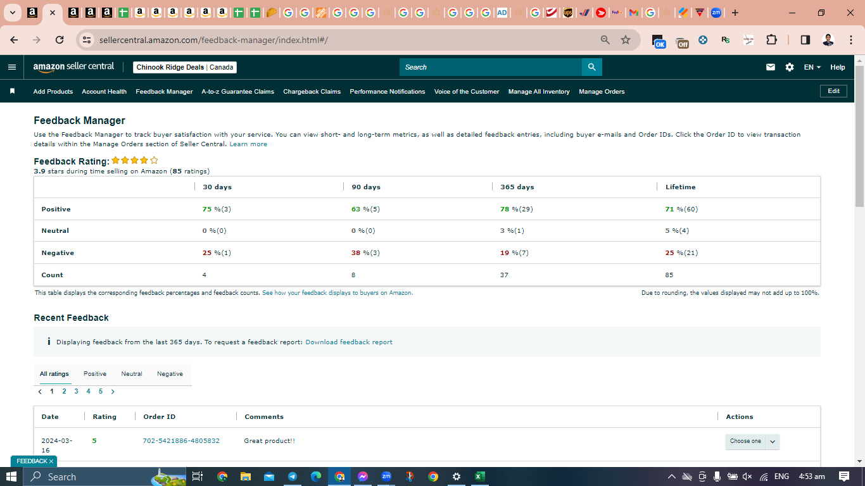Open the volume control in system tray
865x486 pixels.
pyautogui.click(x=747, y=477)
